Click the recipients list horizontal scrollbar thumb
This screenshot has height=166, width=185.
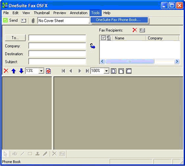pyautogui.click(x=130, y=61)
